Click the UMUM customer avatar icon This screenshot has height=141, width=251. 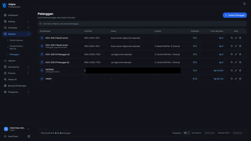pyautogui.click(x=42, y=79)
